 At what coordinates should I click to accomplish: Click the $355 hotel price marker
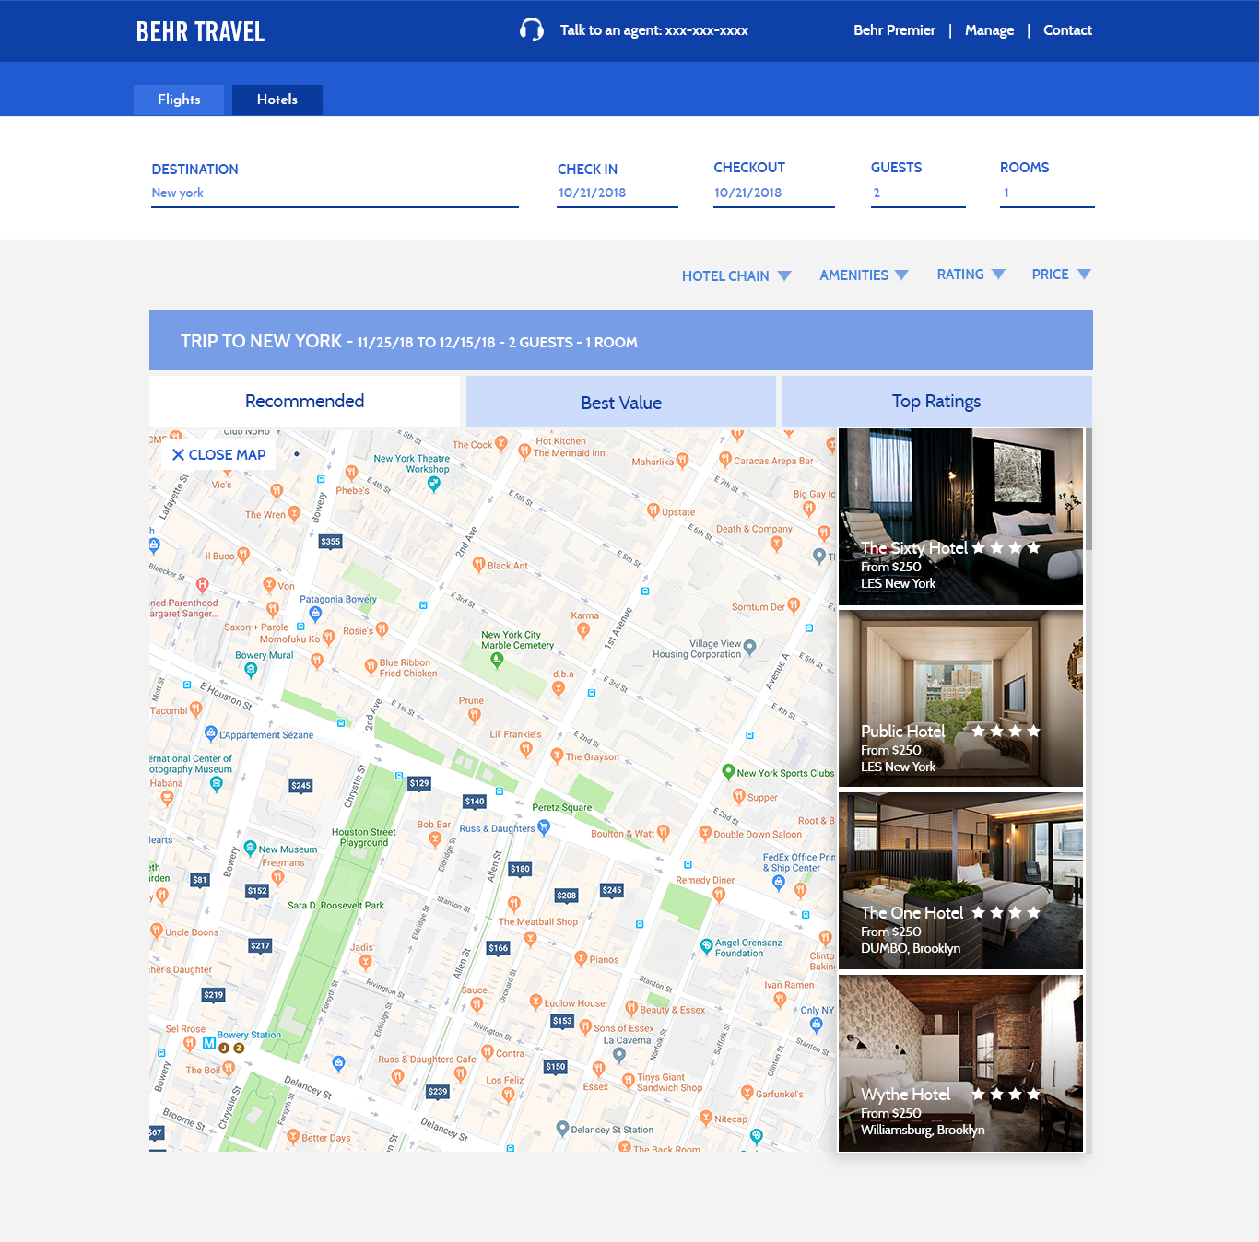tap(331, 542)
